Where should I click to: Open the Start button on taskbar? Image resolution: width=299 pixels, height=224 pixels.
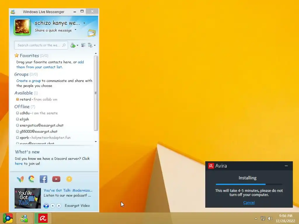pos(8,218)
